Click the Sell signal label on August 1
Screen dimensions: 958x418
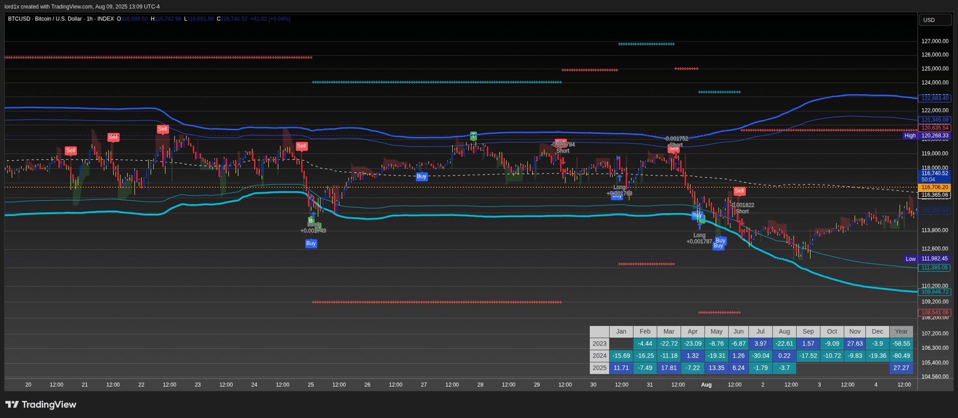[739, 191]
